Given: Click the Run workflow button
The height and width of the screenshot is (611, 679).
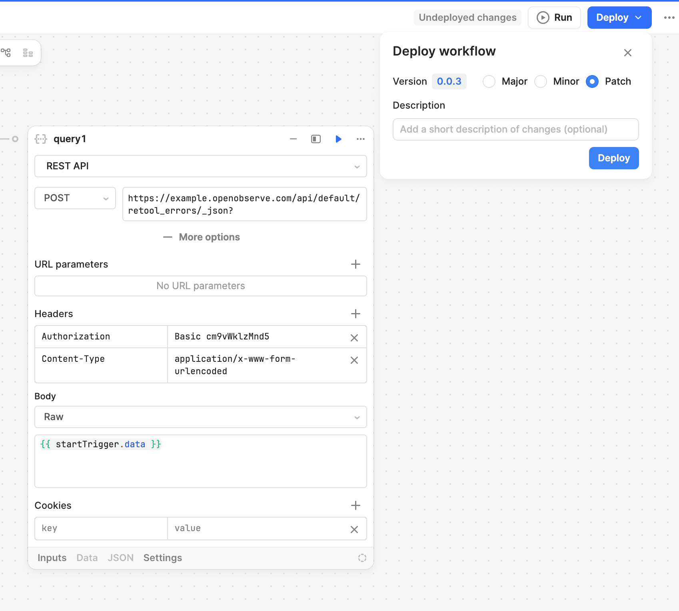Looking at the screenshot, I should (x=554, y=18).
